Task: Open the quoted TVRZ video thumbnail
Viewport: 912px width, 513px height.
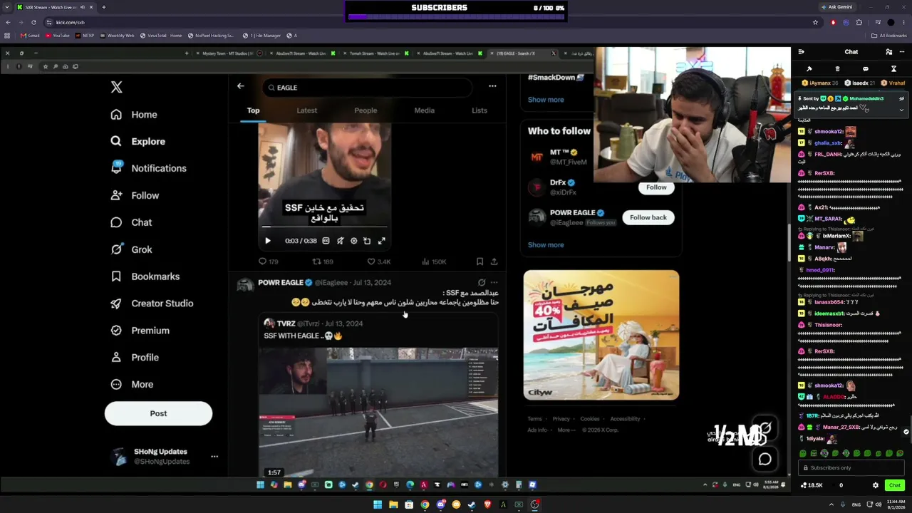Action: [x=378, y=412]
